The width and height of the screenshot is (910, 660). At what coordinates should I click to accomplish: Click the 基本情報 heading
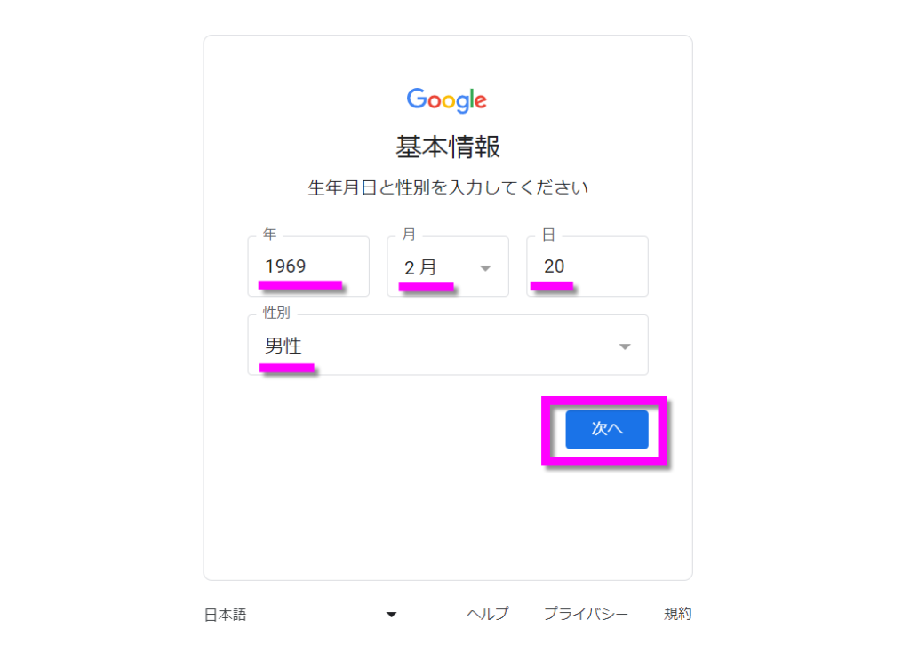point(448,147)
